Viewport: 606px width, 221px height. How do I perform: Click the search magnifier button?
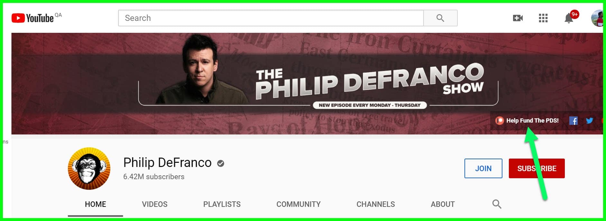440,18
